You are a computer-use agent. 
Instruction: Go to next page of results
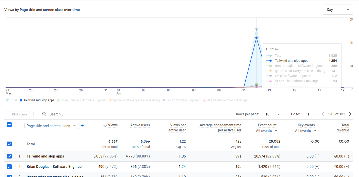(x=350, y=114)
